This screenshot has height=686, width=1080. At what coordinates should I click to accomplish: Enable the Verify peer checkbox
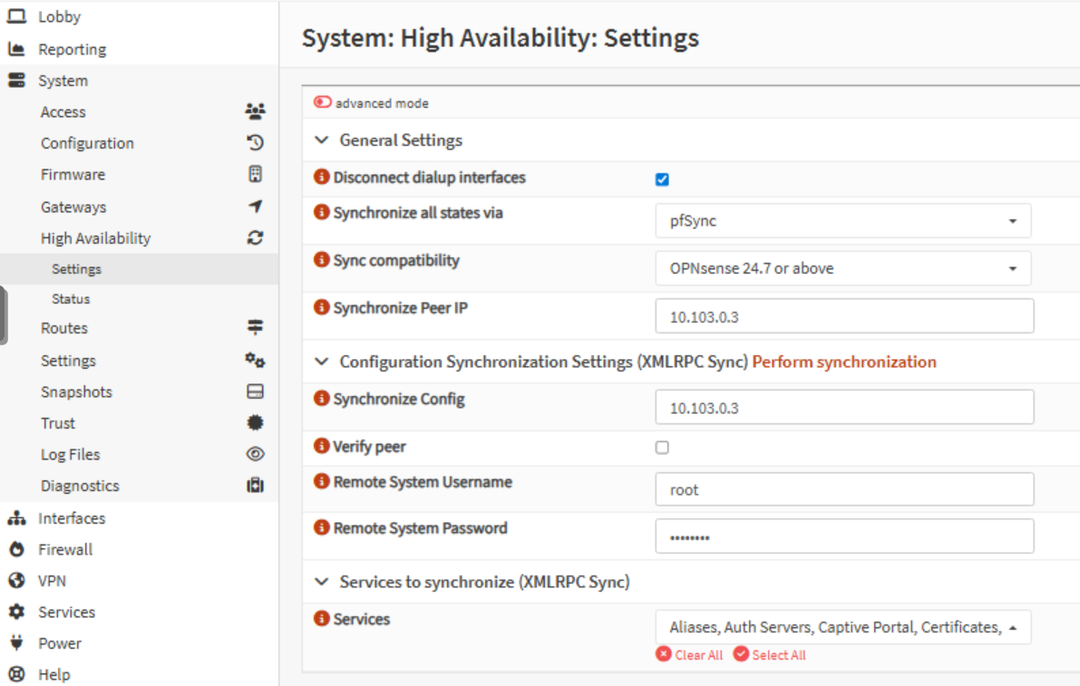pyautogui.click(x=662, y=448)
